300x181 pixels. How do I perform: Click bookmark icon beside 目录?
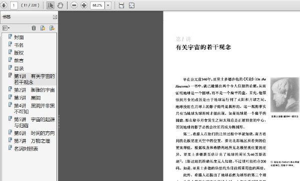tap(10, 67)
